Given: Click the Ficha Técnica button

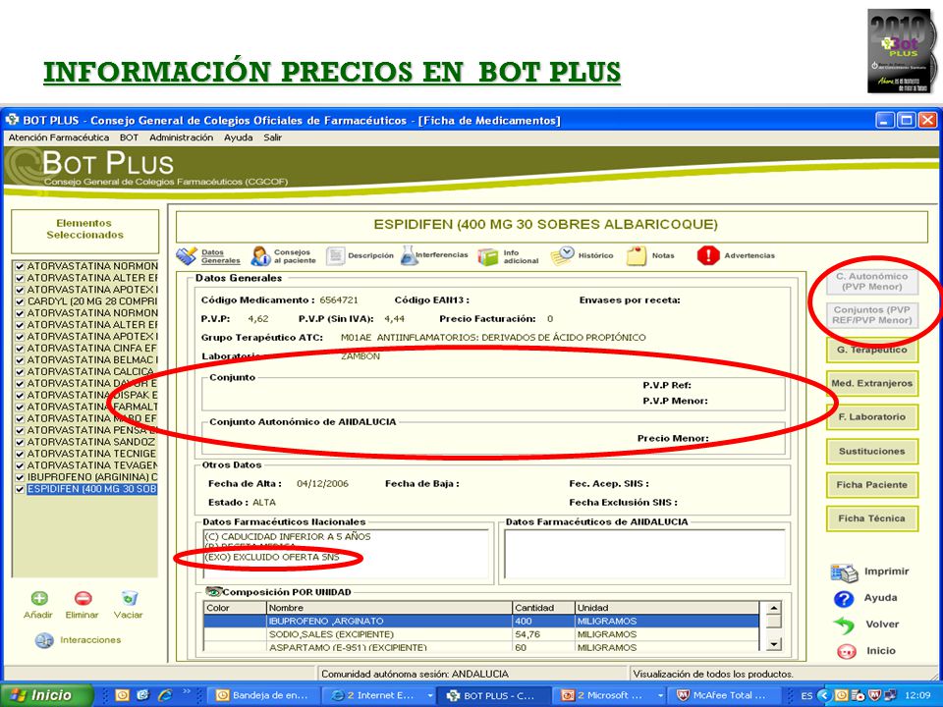Looking at the screenshot, I should point(872,518).
